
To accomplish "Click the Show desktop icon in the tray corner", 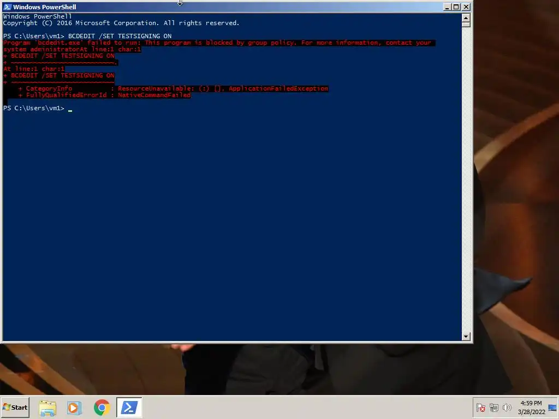I will point(553,407).
